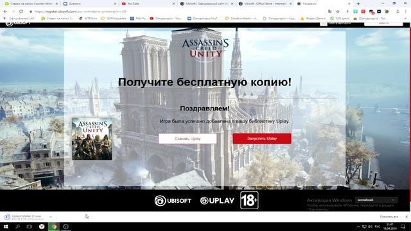Click the translate page icon in the address bar
The width and height of the screenshot is (411, 231).
pyautogui.click(x=329, y=12)
